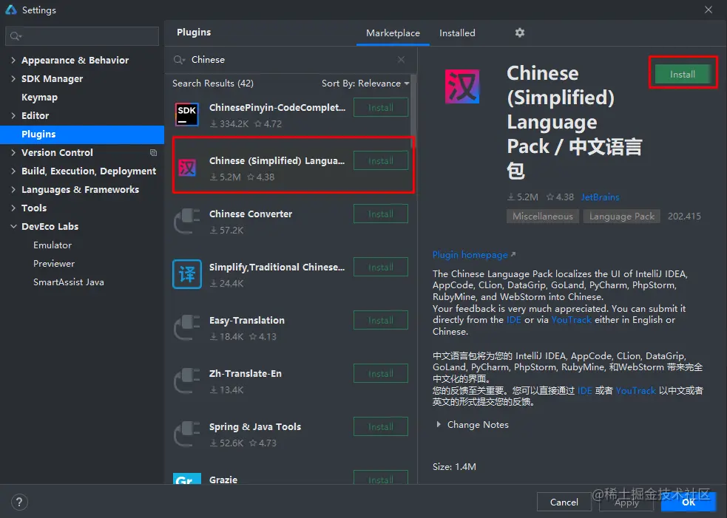
Task: Click the settings search magnifier icon
Action: point(16,36)
